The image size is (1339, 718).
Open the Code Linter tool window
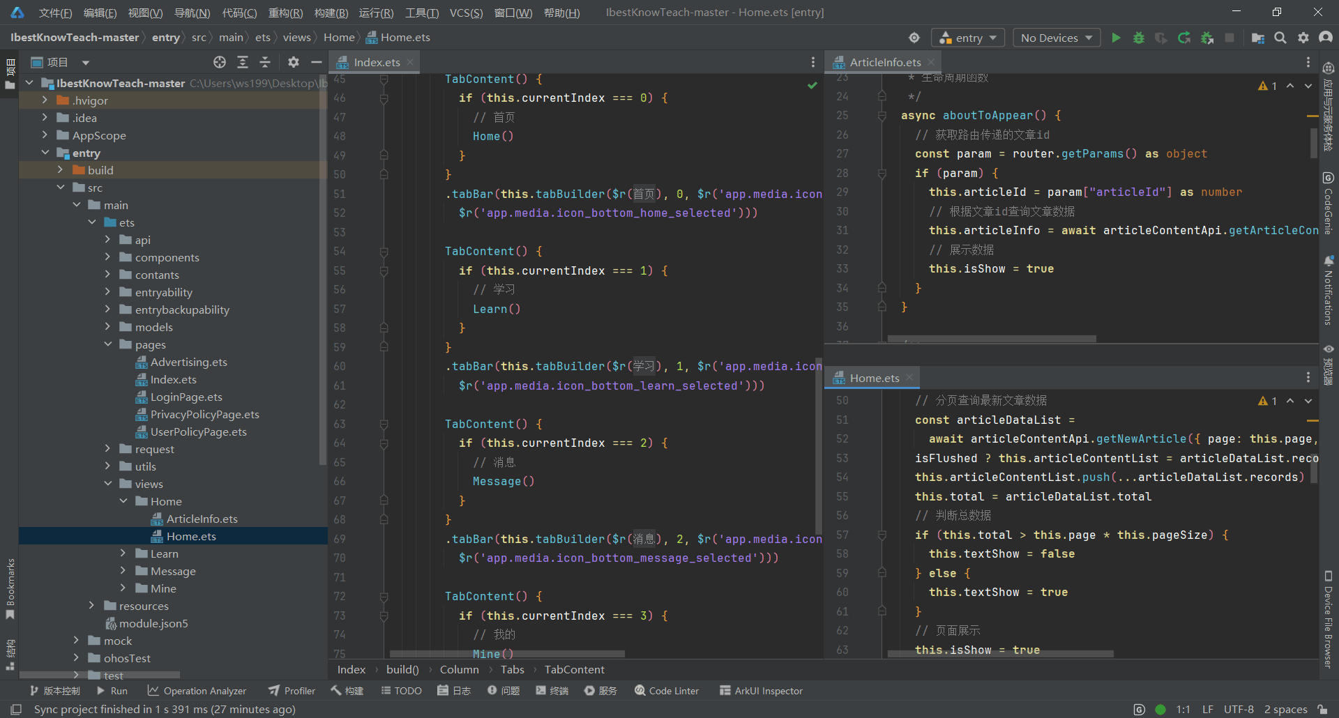click(667, 691)
